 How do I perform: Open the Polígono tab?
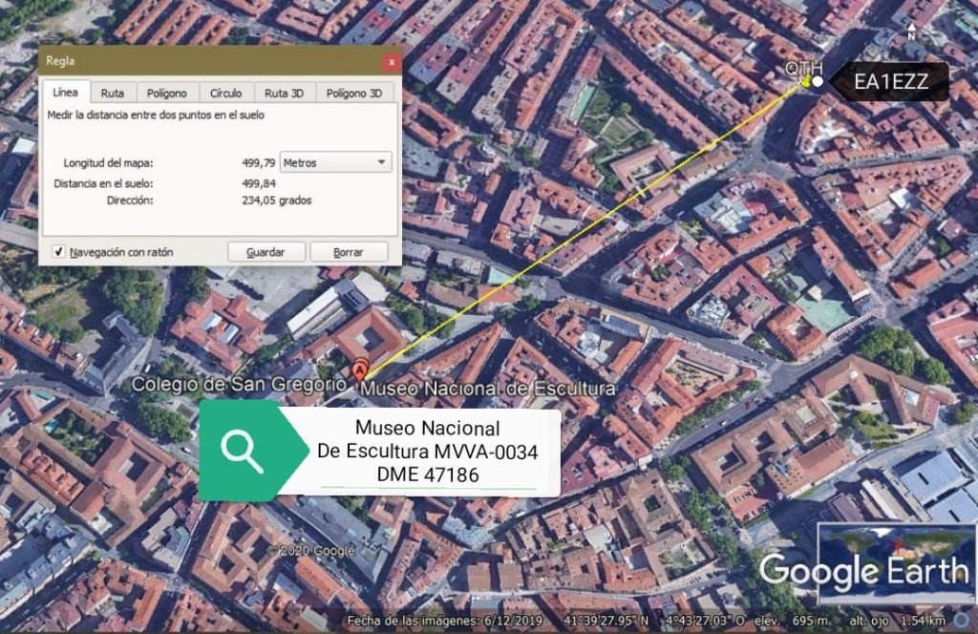tap(166, 93)
